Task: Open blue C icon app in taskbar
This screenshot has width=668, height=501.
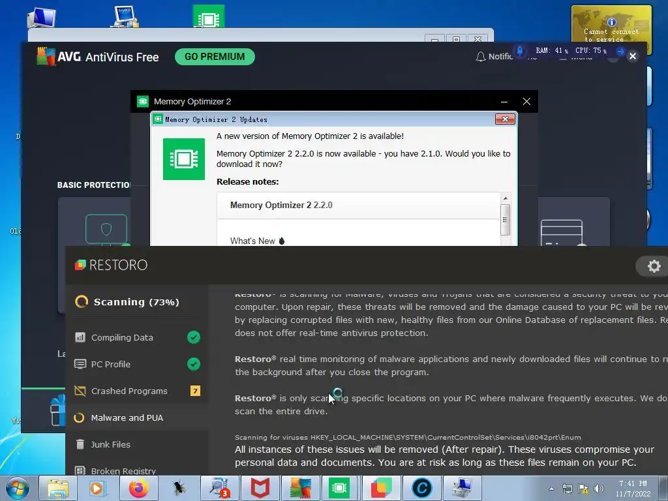Action: pos(422,488)
